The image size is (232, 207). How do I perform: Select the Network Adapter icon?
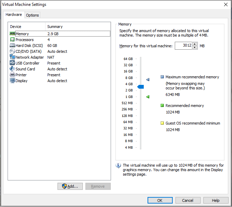(x=12, y=57)
